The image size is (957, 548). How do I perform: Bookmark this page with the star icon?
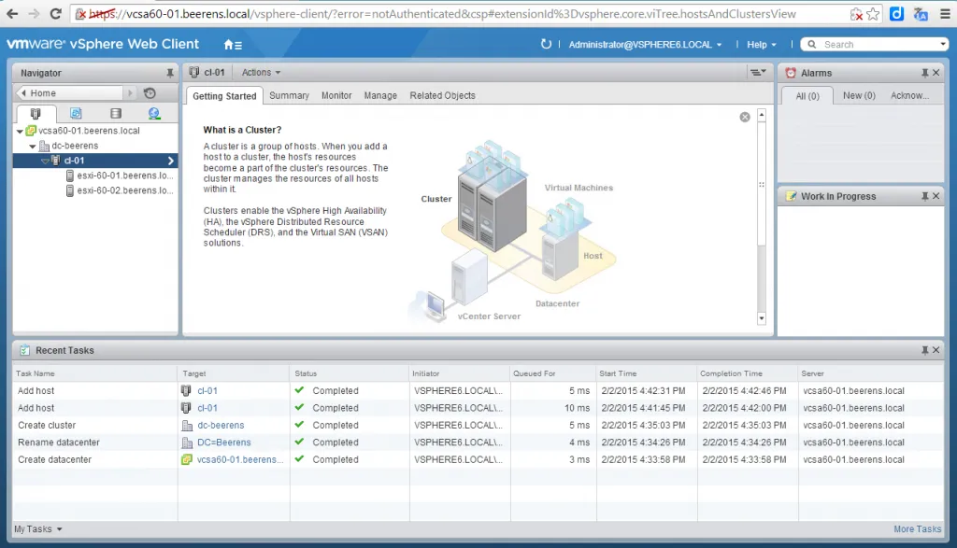tap(874, 13)
